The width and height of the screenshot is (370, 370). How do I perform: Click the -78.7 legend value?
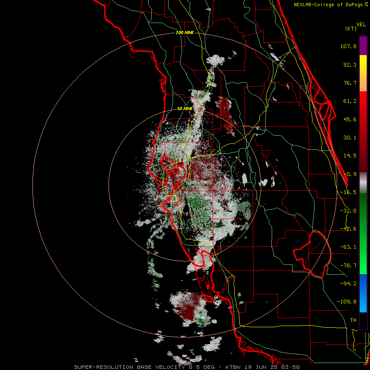(x=348, y=266)
